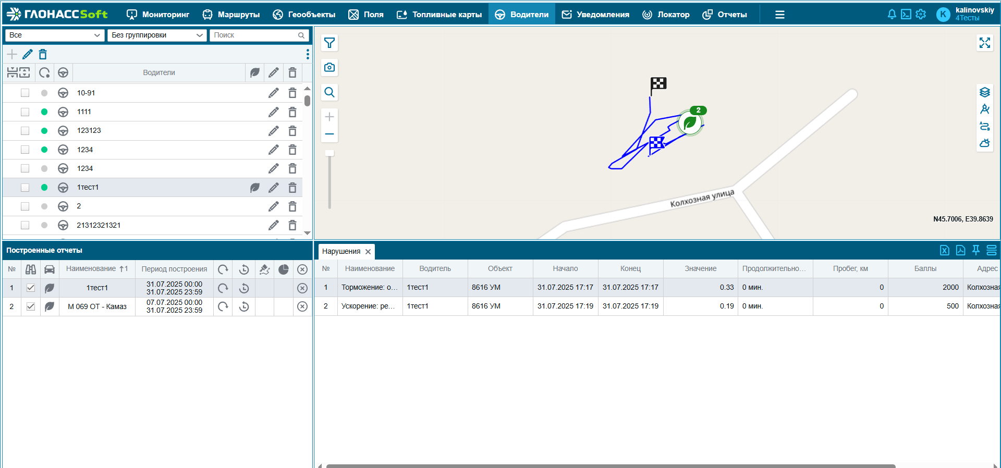Expand the hamburger menu in top bar

point(780,15)
